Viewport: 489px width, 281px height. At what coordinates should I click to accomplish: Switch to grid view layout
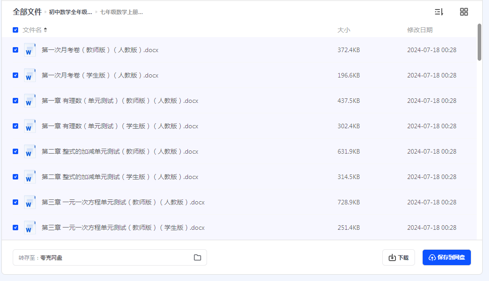point(464,12)
